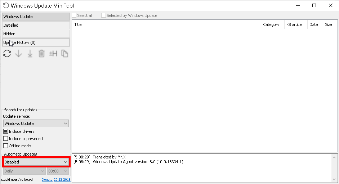Minimize the Windows Update MiniTool window
Viewport: 339px width, 184px height.
(x=298, y=5)
